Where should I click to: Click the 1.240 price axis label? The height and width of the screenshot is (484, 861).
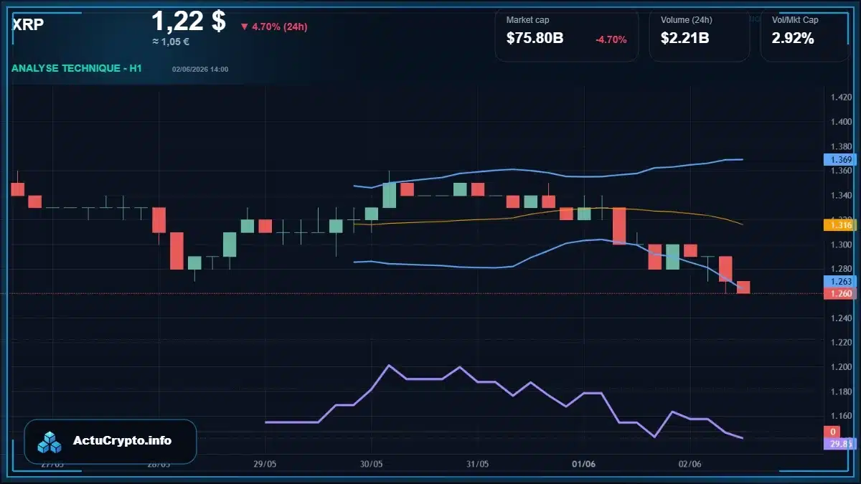point(841,318)
